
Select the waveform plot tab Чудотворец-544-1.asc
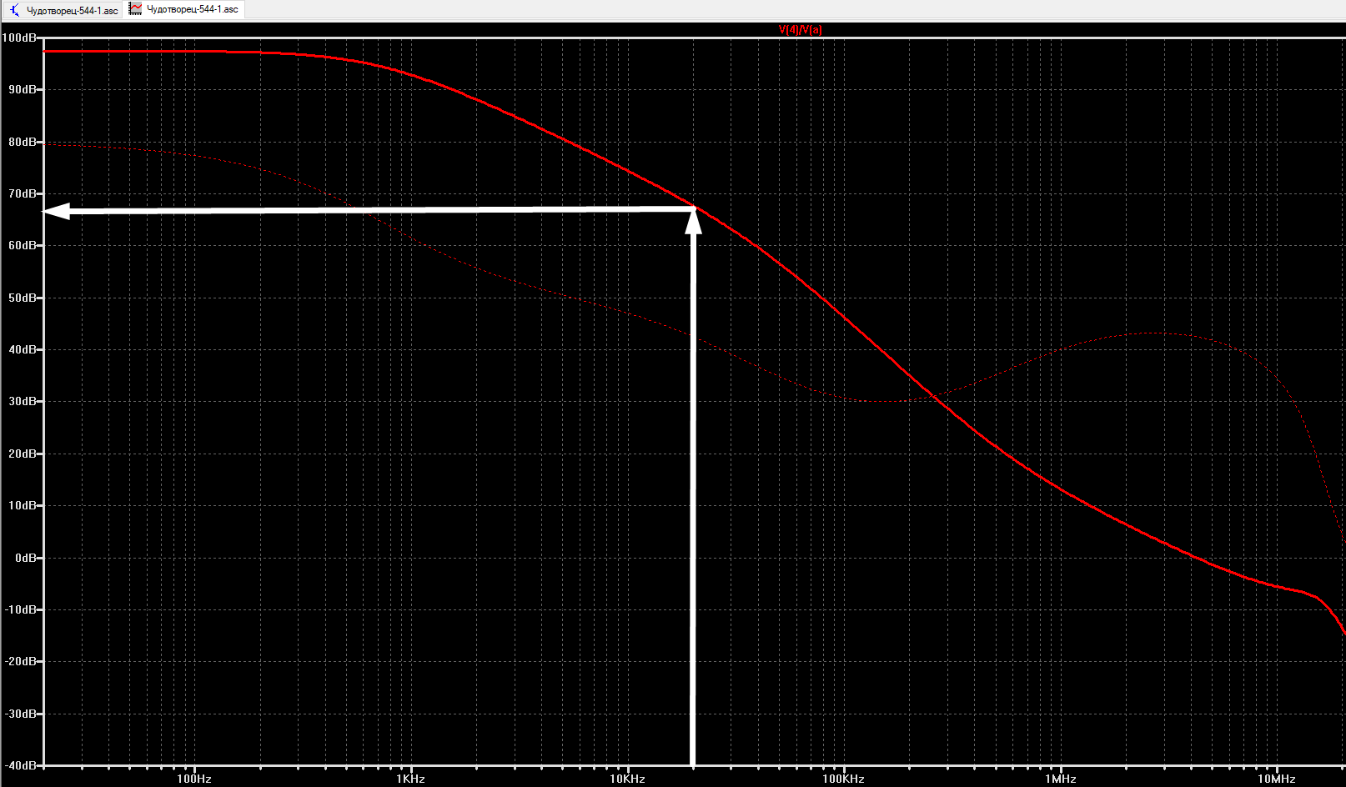pyautogui.click(x=184, y=9)
